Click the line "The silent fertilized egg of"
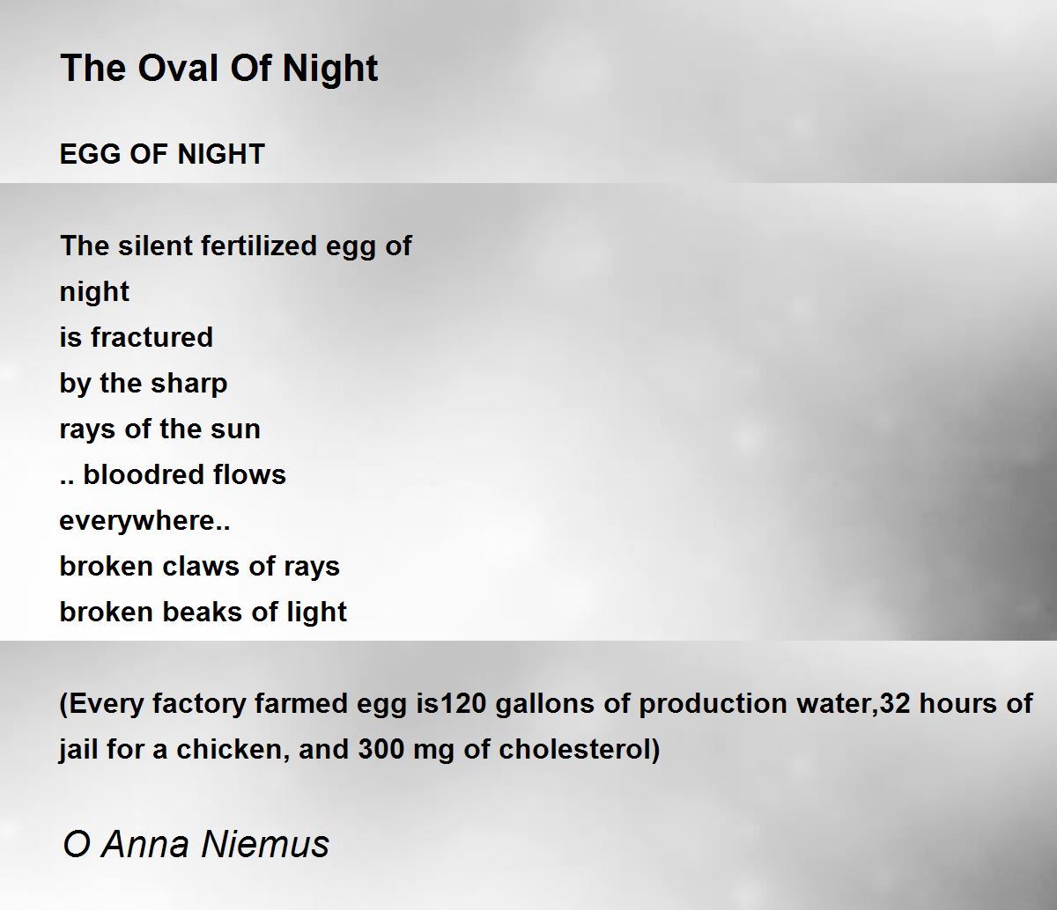 click(x=236, y=246)
